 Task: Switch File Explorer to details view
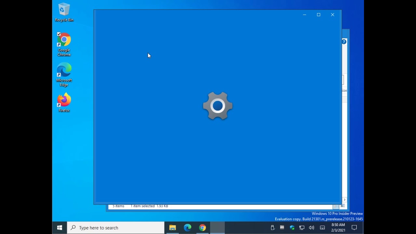pyautogui.click(x=336, y=206)
